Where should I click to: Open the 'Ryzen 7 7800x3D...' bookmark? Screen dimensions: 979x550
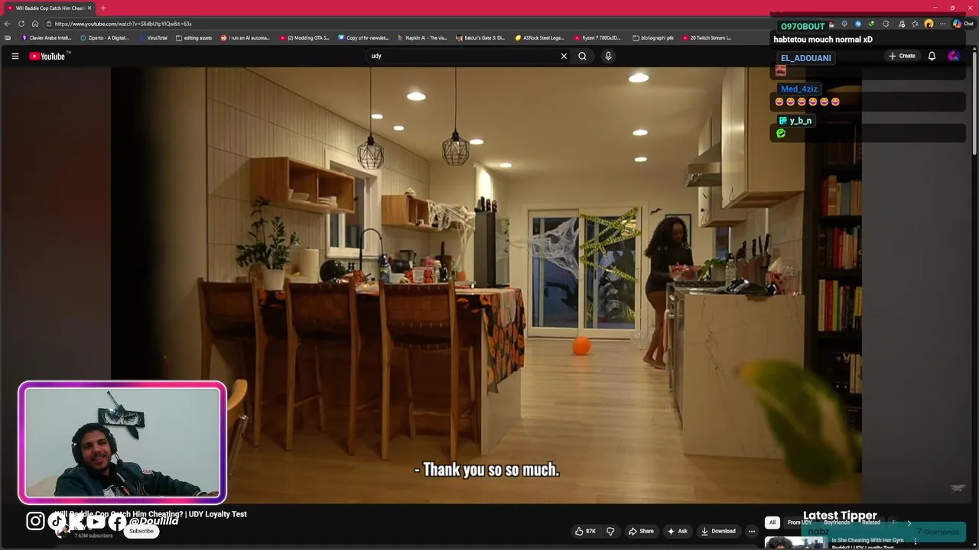pyautogui.click(x=597, y=37)
